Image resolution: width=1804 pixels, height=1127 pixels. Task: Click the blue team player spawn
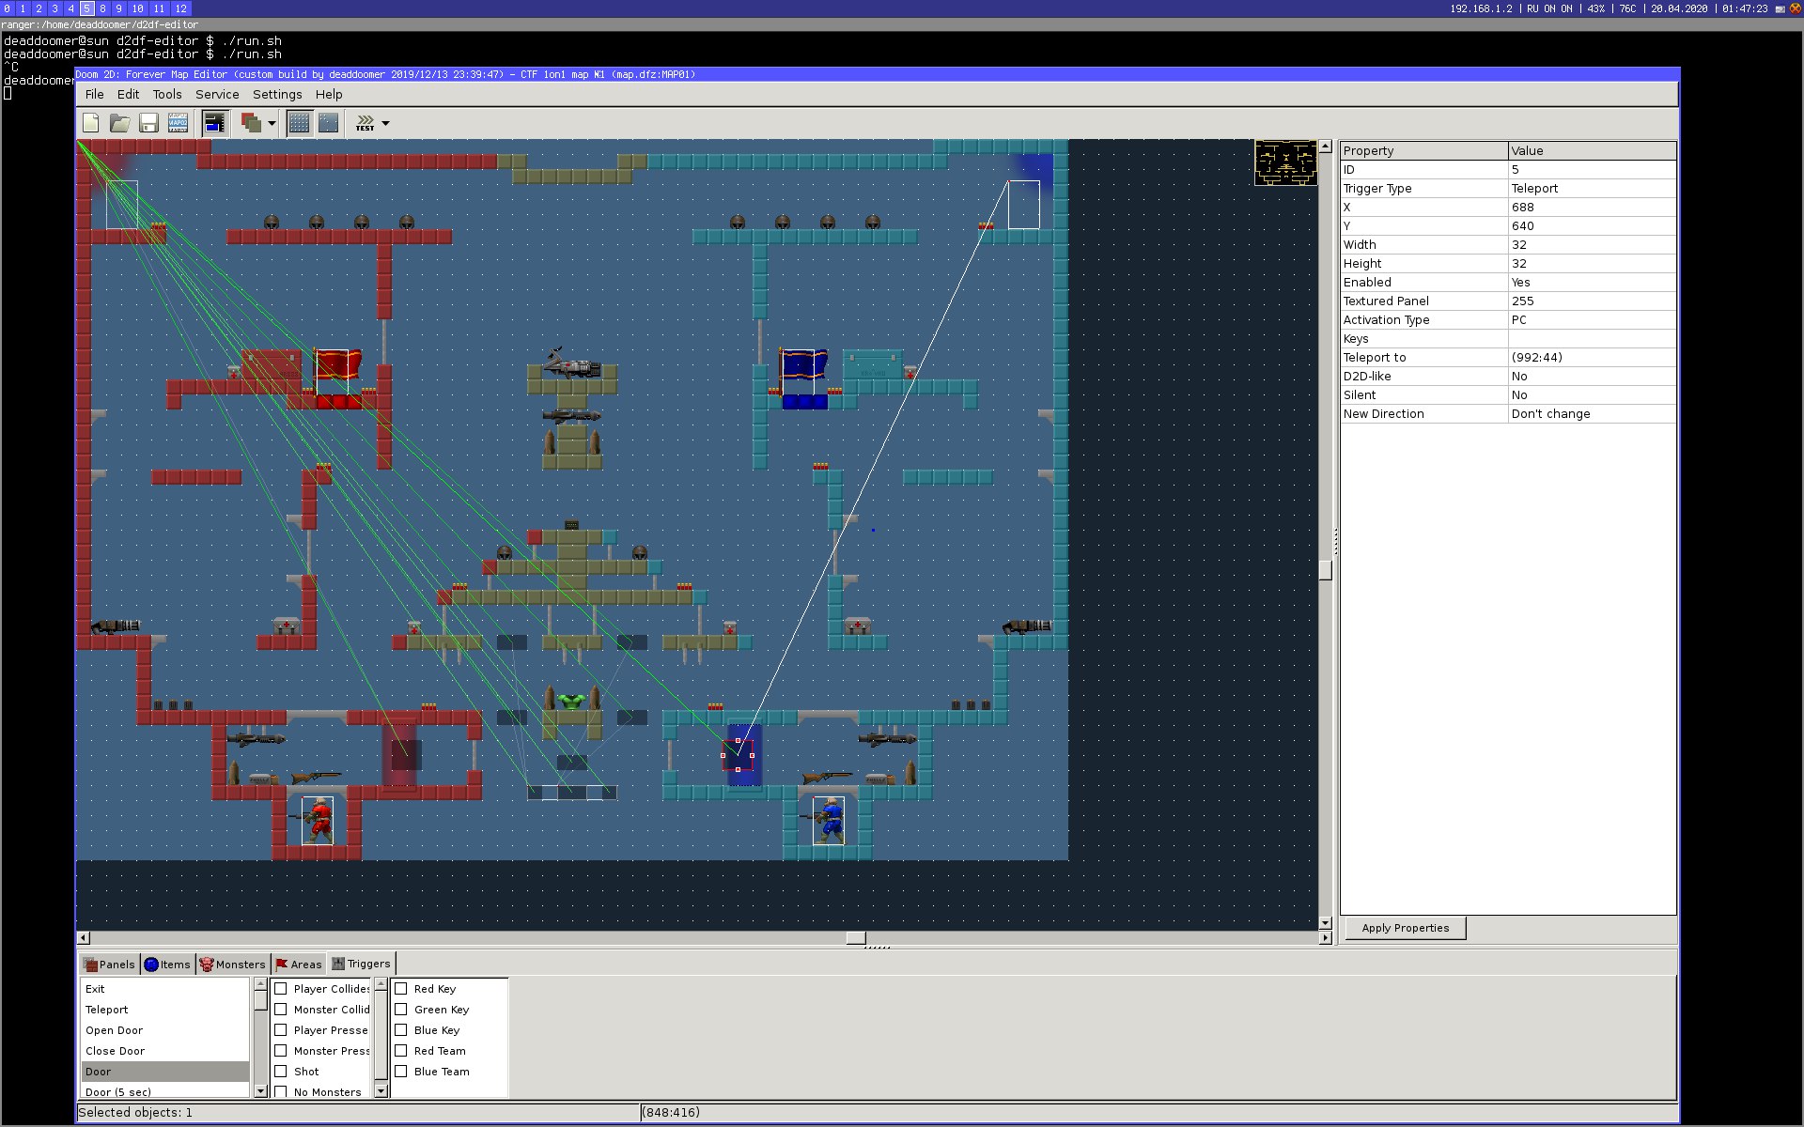828,821
